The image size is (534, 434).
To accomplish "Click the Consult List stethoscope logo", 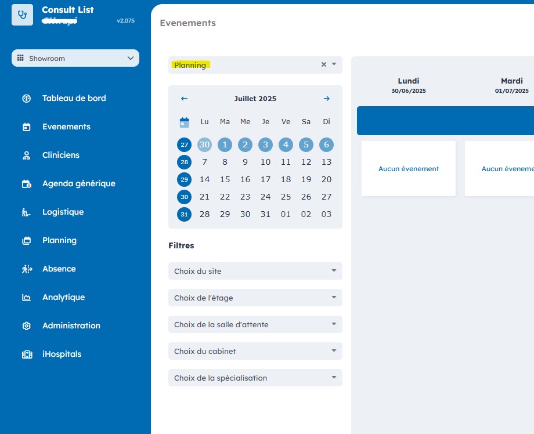I will tap(22, 15).
